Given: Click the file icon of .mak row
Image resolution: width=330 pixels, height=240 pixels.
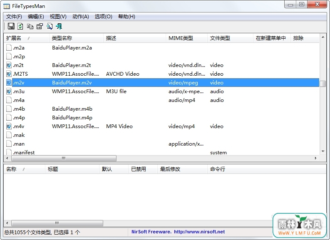Looking at the screenshot, I should pyautogui.click(x=9, y=135).
